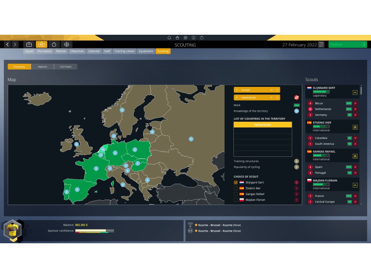Switch to the Reports tab
Image resolution: width=371 pixels, height=278 pixels.
[x=42, y=67]
